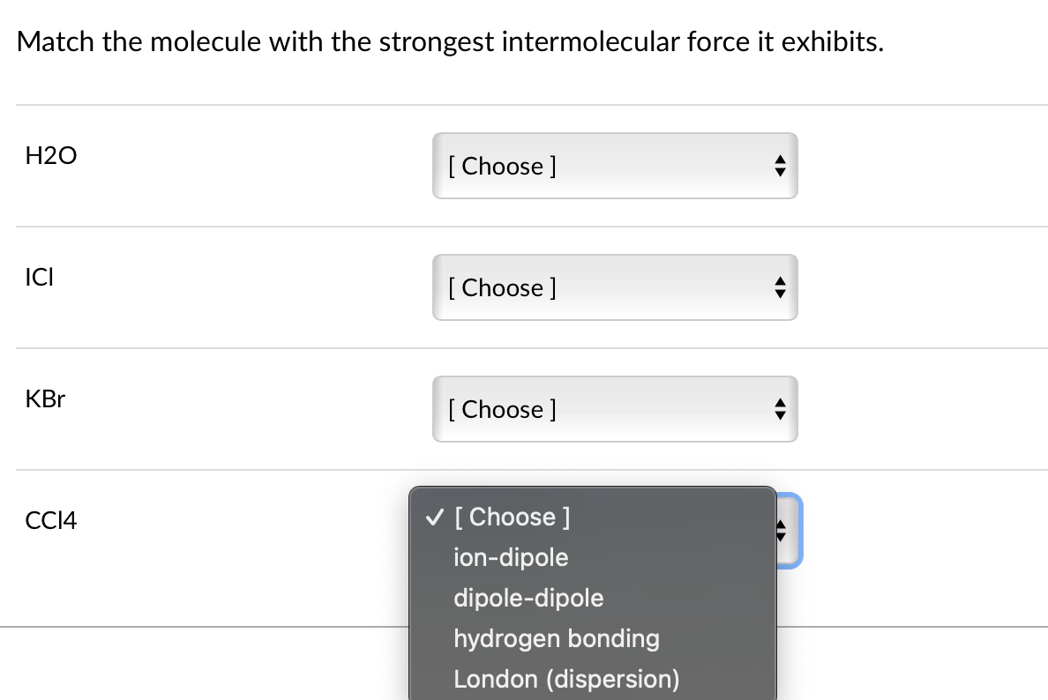Click the ICl molecule label

[38, 278]
